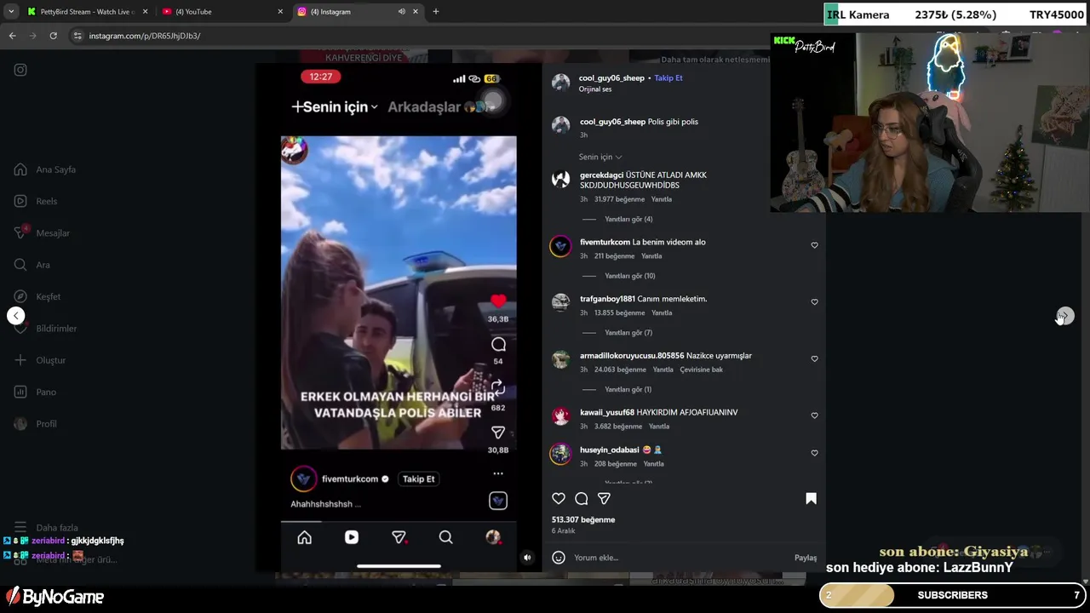This screenshot has height=613, width=1090.
Task: Open Mesajlar in the sidebar
Action: pos(42,233)
